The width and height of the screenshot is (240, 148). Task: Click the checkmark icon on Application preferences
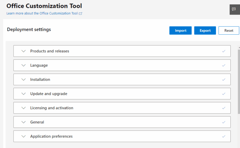click(223, 136)
